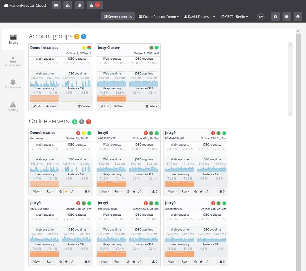Expand the Jetty9 af68538f2e2f card
Screen dimensions: 306x271
tap(139, 191)
